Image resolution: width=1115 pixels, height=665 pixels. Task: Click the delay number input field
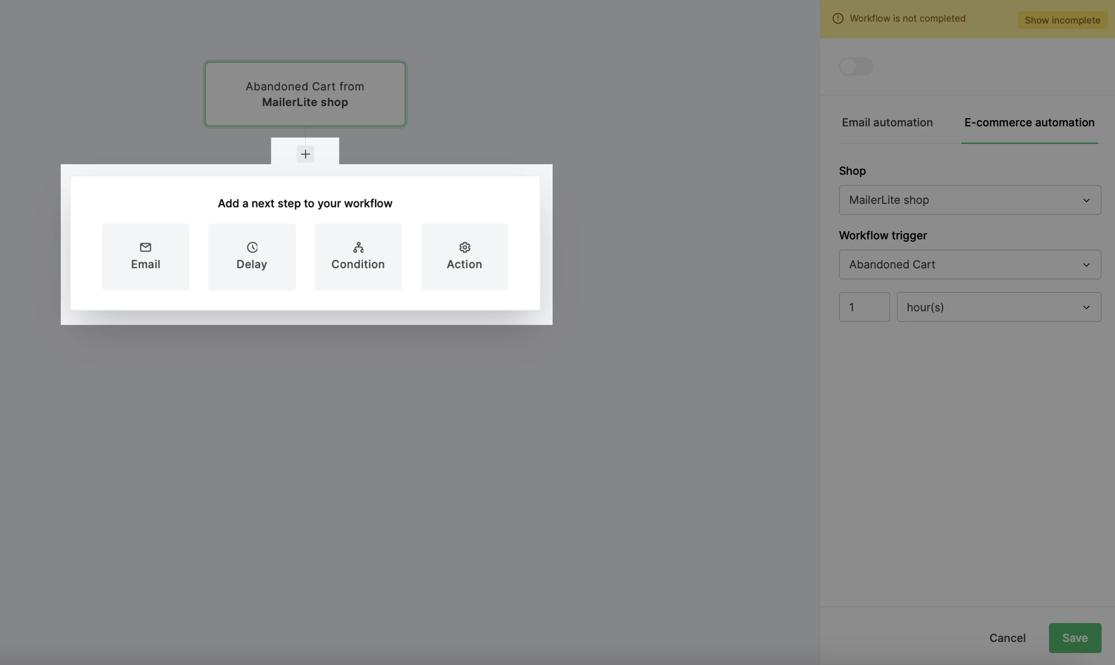(864, 307)
